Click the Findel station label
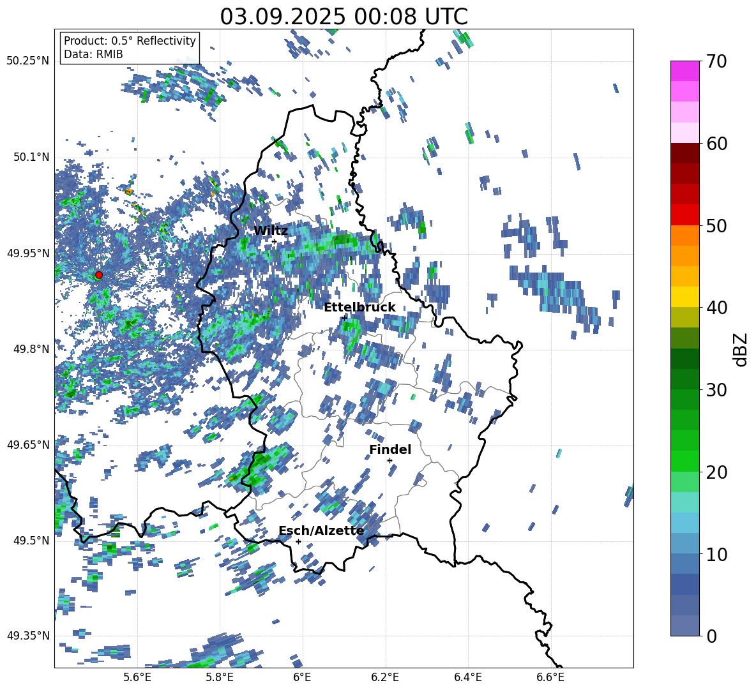Image resolution: width=756 pixels, height=690 pixels. tap(390, 449)
